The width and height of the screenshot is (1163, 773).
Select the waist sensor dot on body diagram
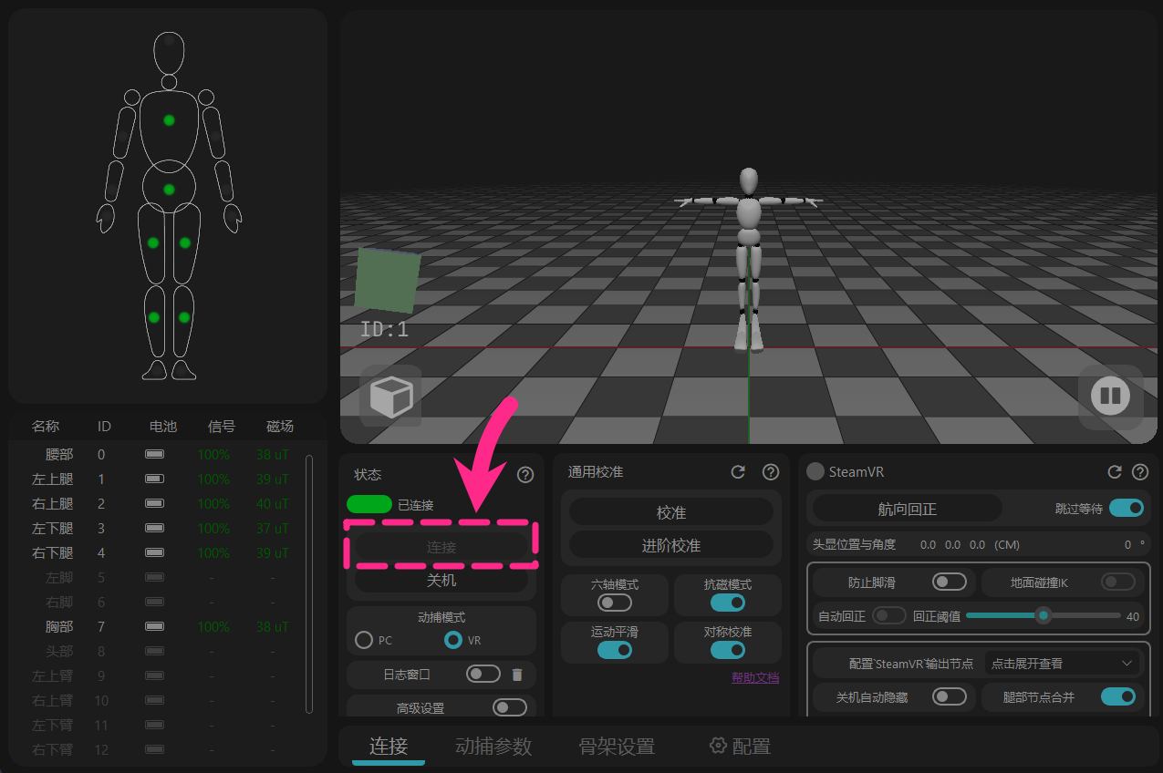[169, 190]
